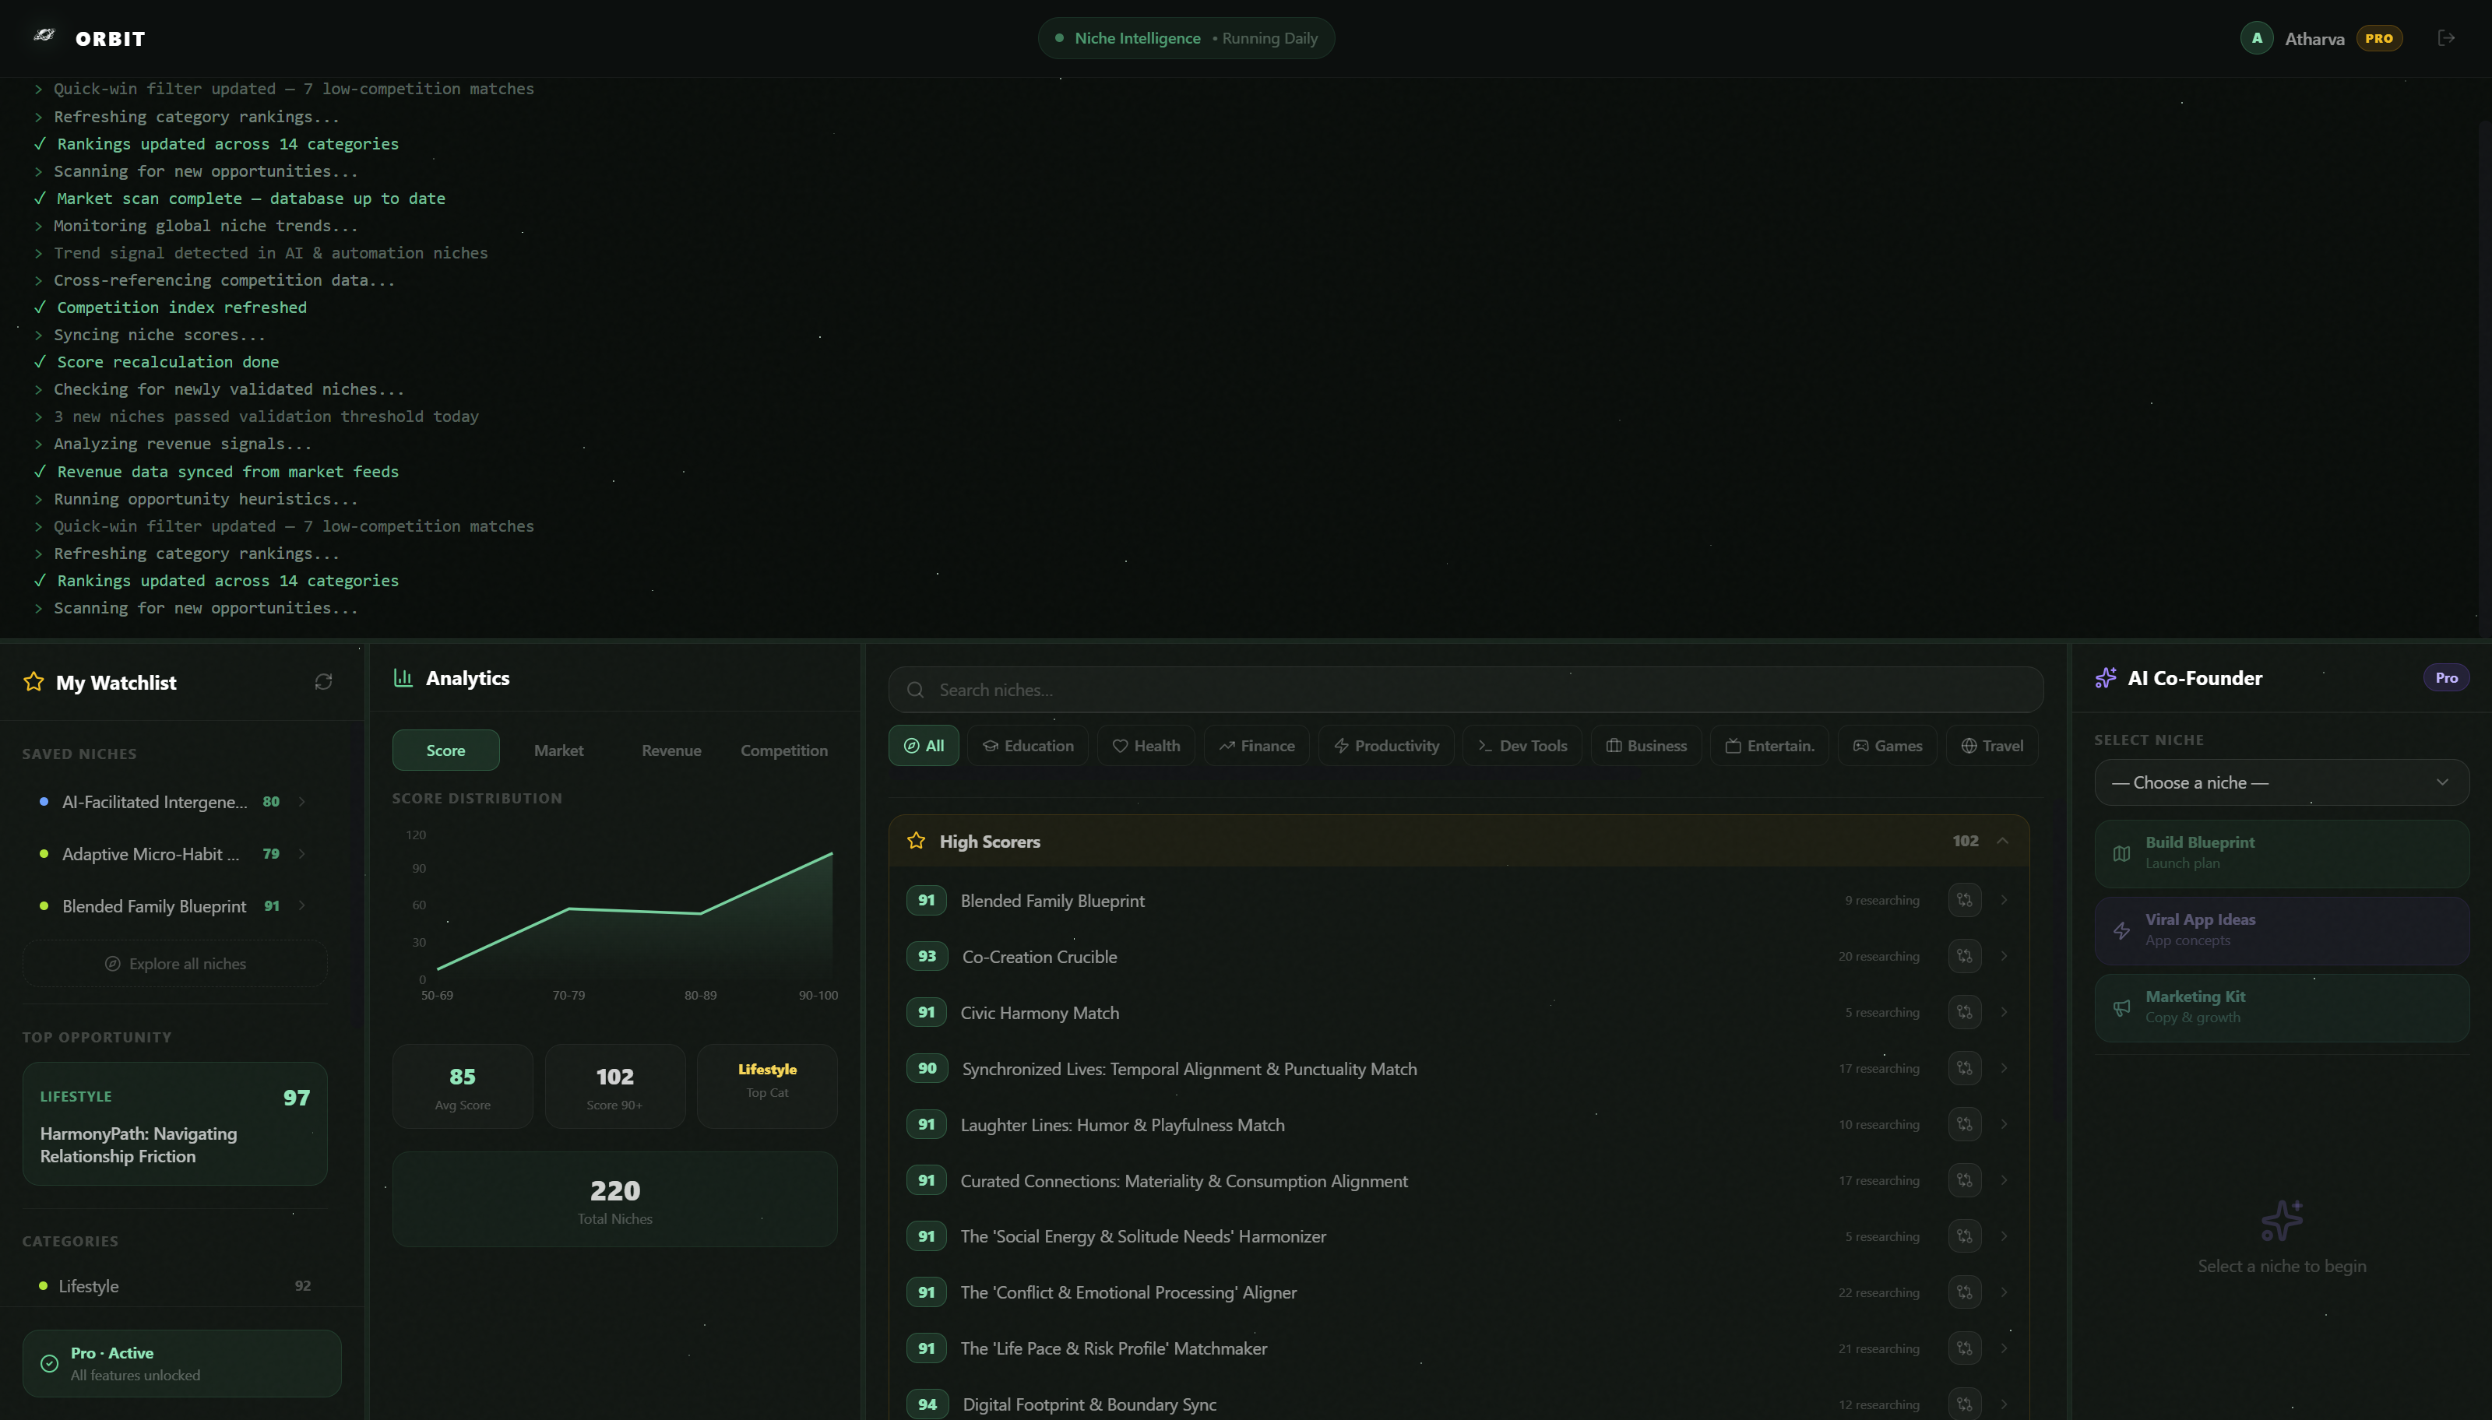Click the AI Co-Founder sparkle icon
Viewport: 2492px width, 1420px height.
(x=2106, y=678)
